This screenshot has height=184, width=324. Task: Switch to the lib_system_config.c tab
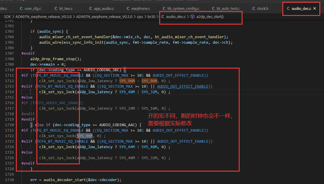pos(181,8)
